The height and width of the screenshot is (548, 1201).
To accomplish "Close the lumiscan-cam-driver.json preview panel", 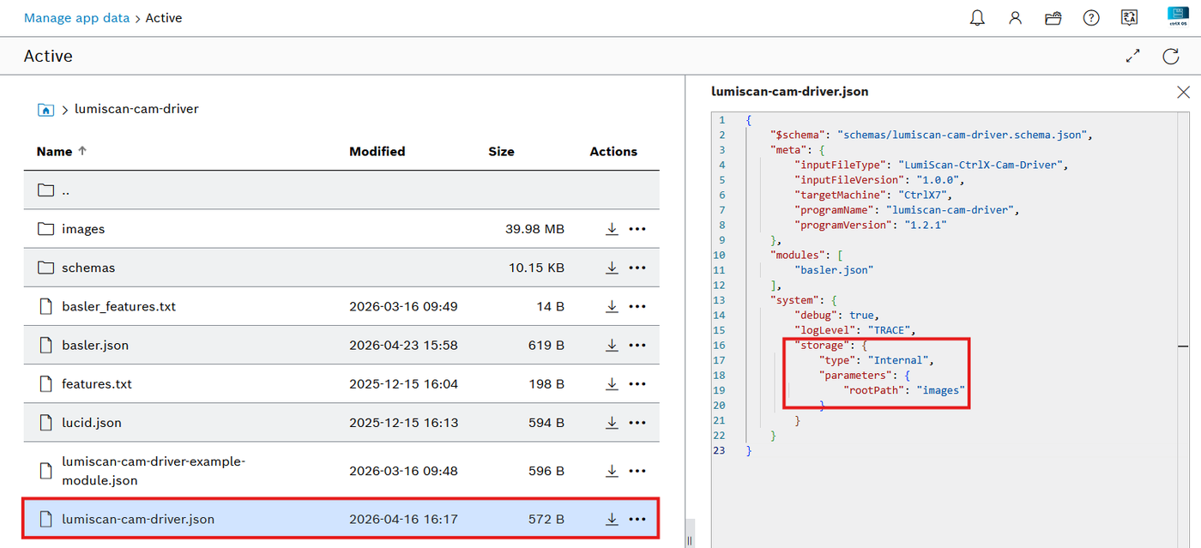I will coord(1183,92).
